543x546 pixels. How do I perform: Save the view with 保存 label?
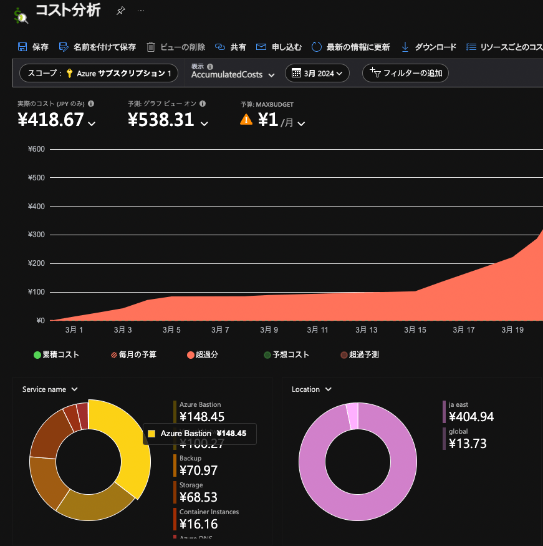[x=41, y=47]
